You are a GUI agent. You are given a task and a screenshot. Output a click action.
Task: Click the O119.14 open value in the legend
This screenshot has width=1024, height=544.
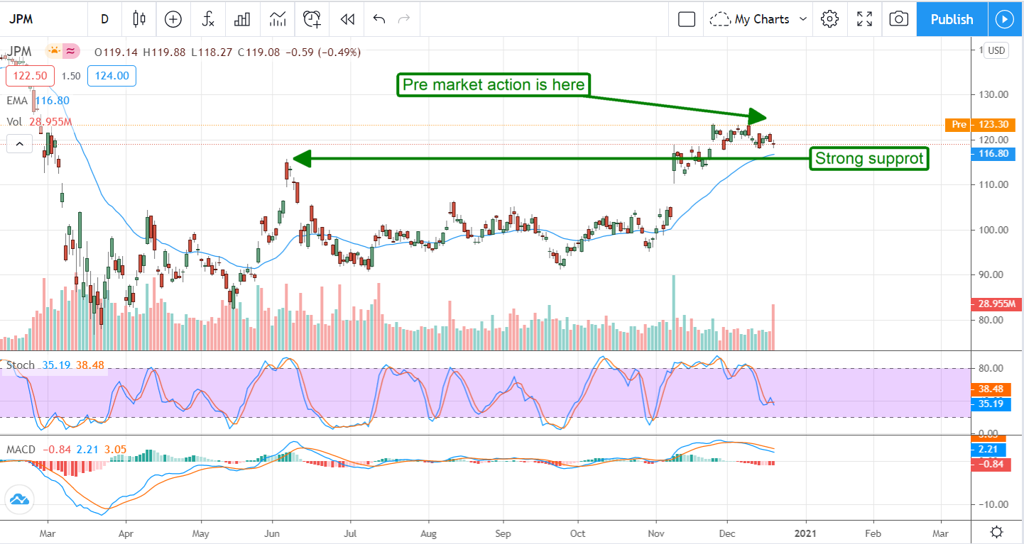[117, 52]
